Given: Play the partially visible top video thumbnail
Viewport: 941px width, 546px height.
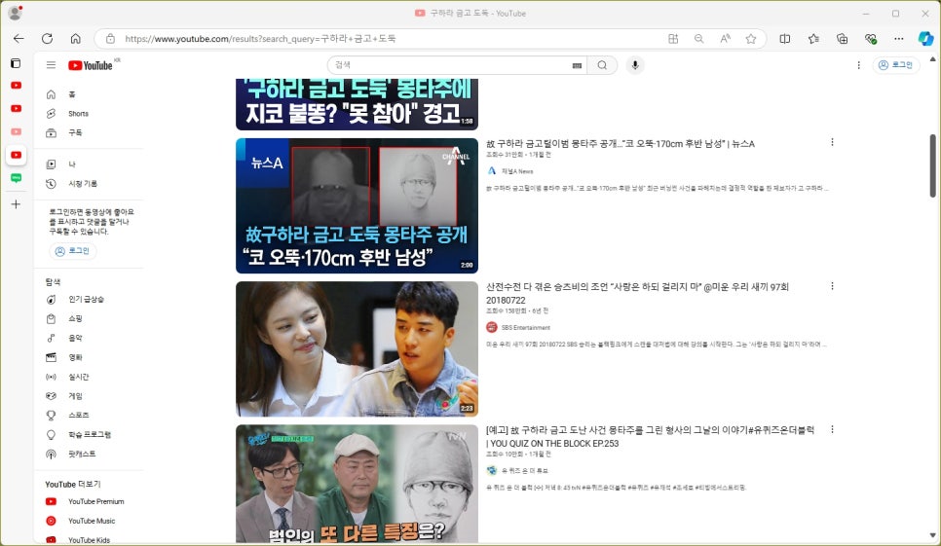Looking at the screenshot, I should [357, 104].
